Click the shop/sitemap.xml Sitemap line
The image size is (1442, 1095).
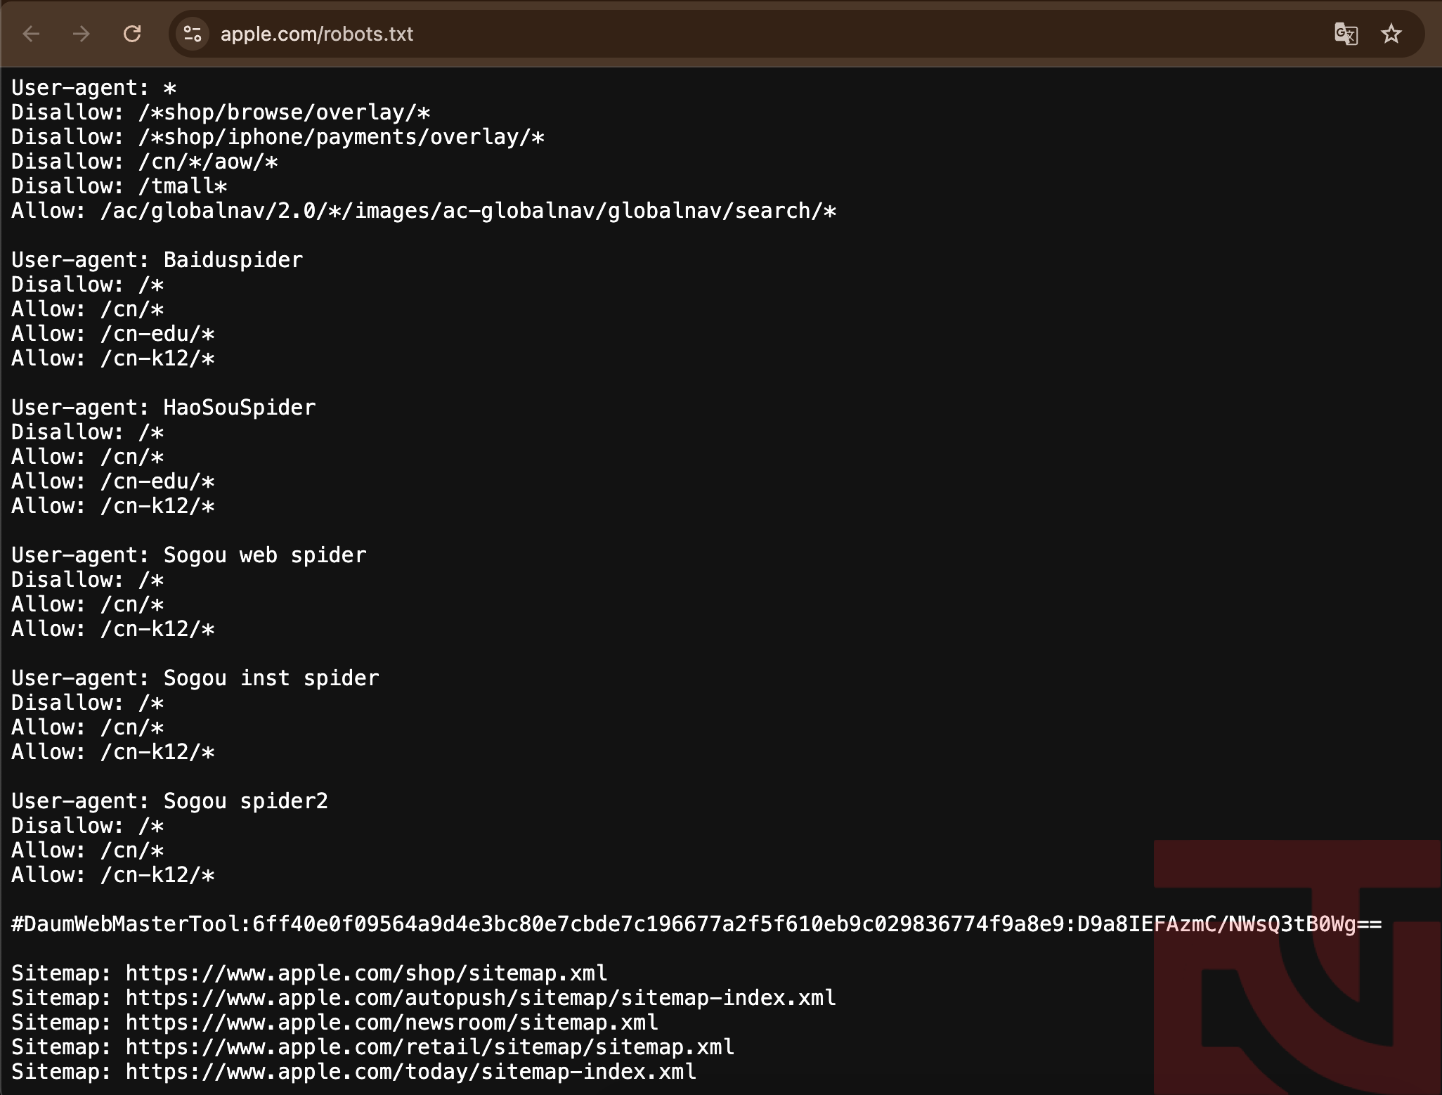coord(309,973)
